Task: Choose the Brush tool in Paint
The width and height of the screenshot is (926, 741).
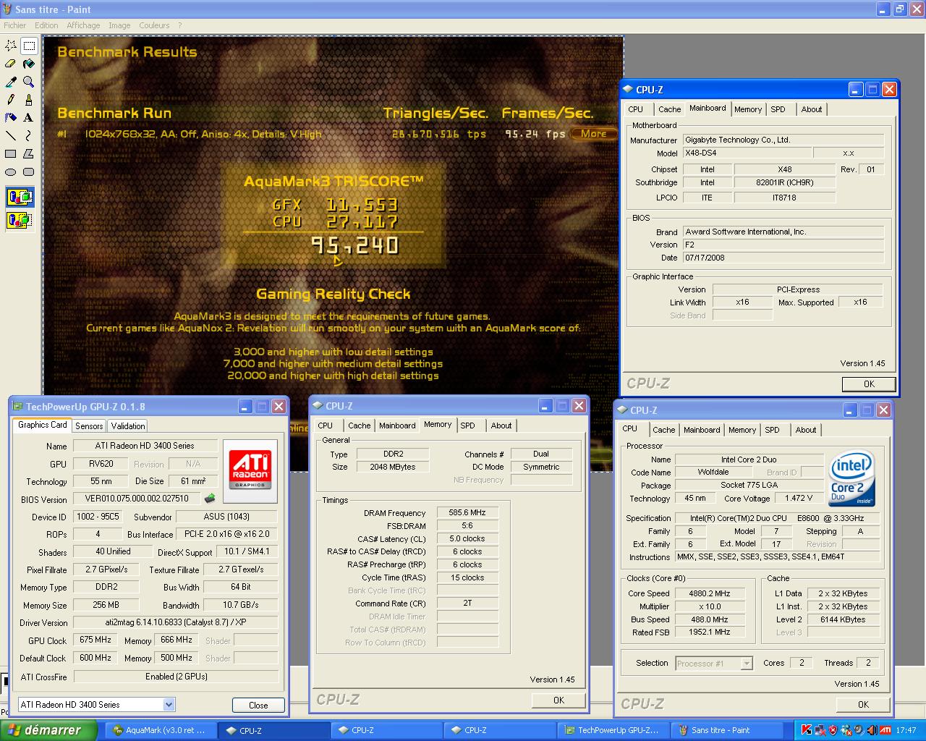Action: click(29, 100)
